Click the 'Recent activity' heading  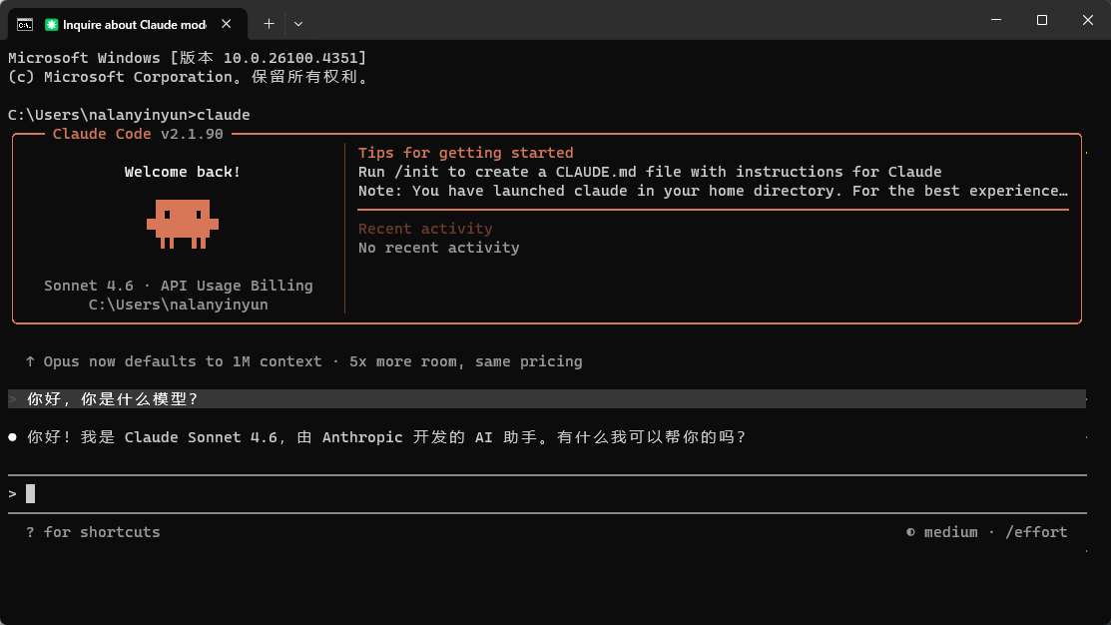425,229
